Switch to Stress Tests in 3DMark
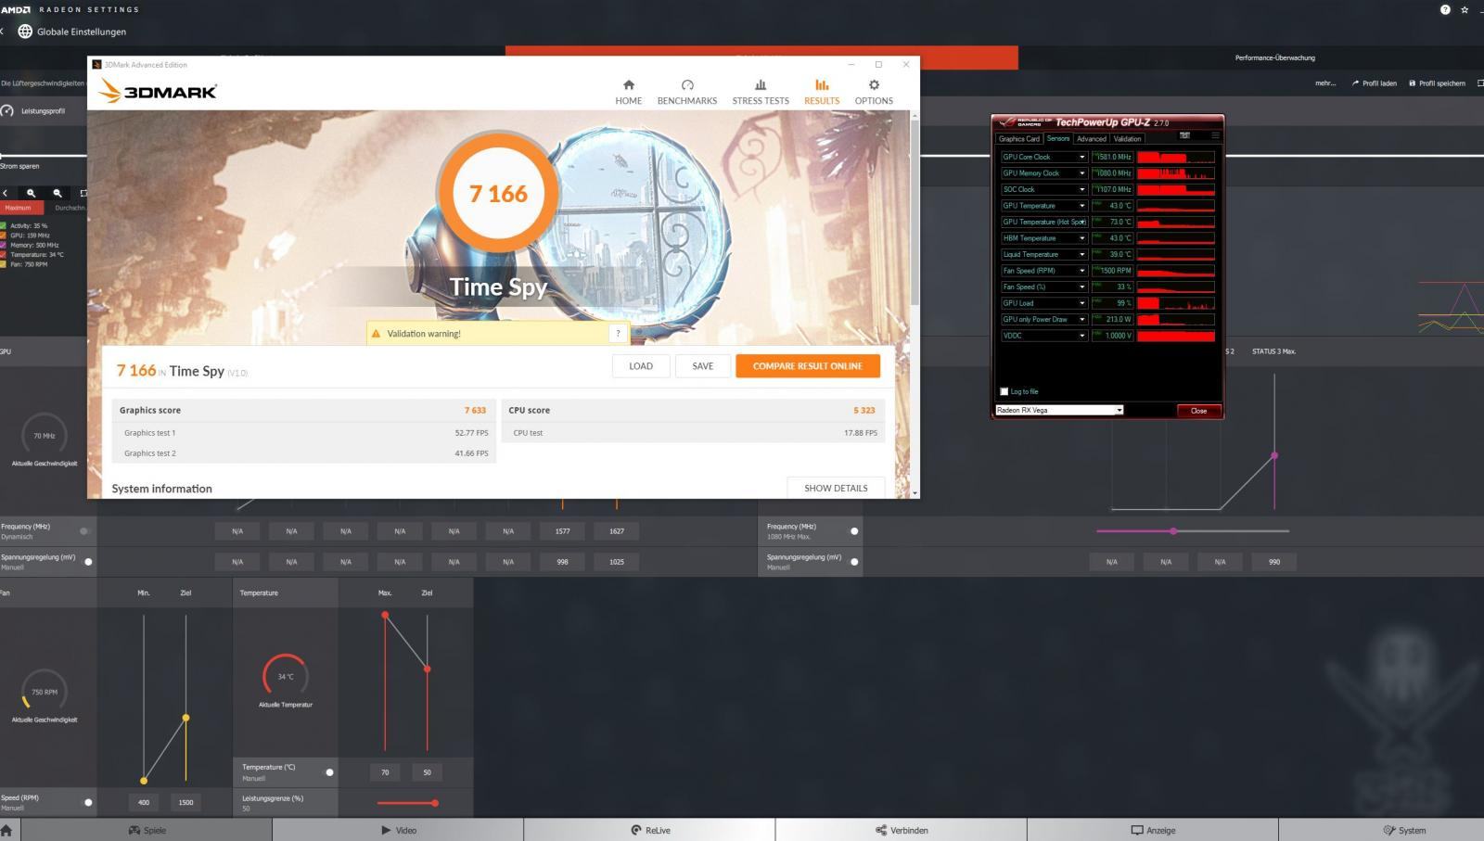Image resolution: width=1484 pixels, height=841 pixels. pos(761,92)
